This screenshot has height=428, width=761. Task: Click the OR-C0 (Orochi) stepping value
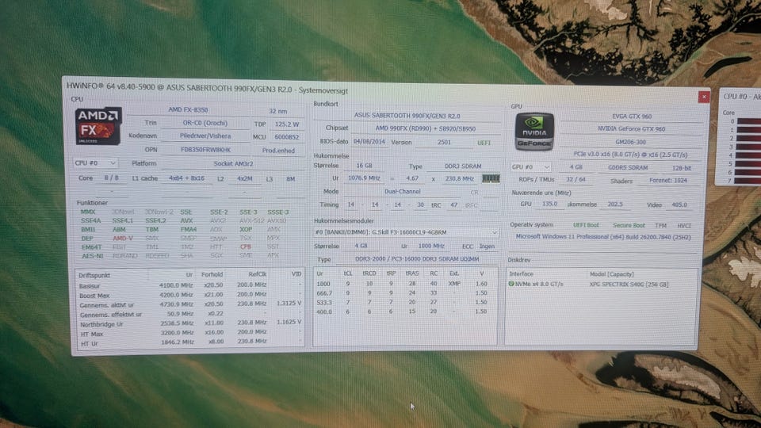(205, 123)
